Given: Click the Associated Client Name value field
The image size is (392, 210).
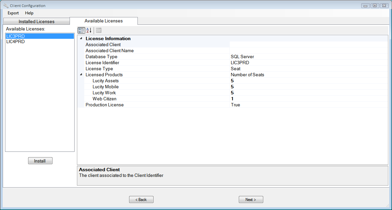Looking at the screenshot, I should click(x=308, y=50).
